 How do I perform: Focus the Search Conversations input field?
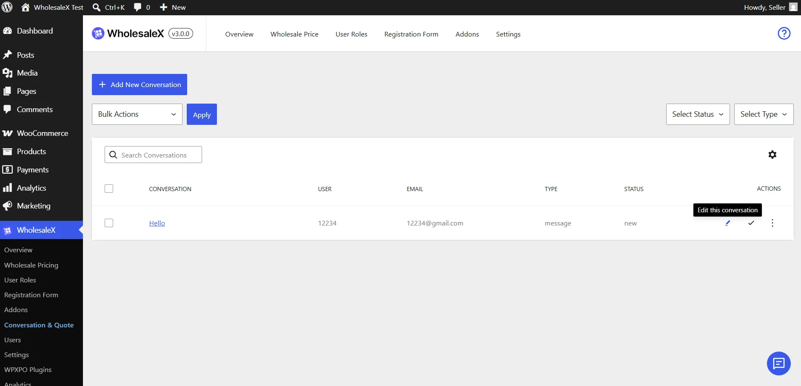[x=153, y=155]
